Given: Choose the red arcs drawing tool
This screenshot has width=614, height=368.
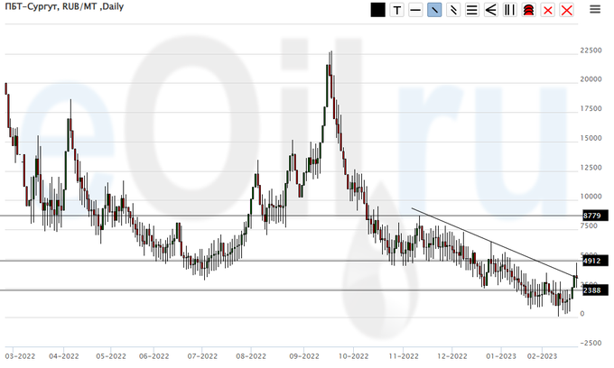Looking at the screenshot, I should tap(529, 10).
